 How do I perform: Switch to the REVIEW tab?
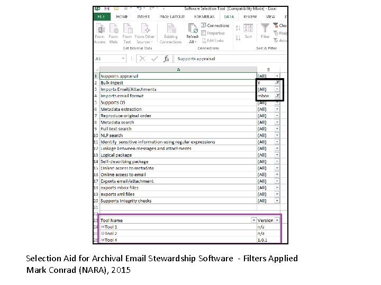coord(250,17)
